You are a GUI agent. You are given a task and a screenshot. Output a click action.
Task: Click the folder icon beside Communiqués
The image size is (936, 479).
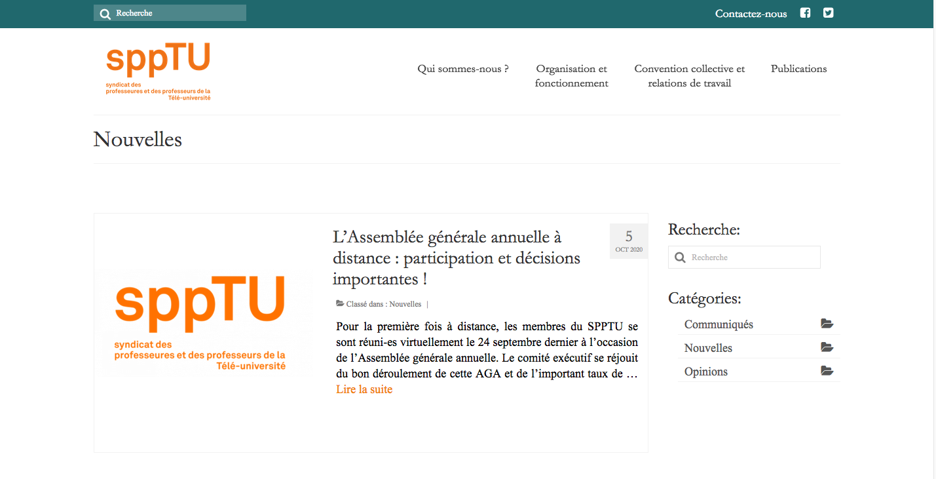pos(827,324)
